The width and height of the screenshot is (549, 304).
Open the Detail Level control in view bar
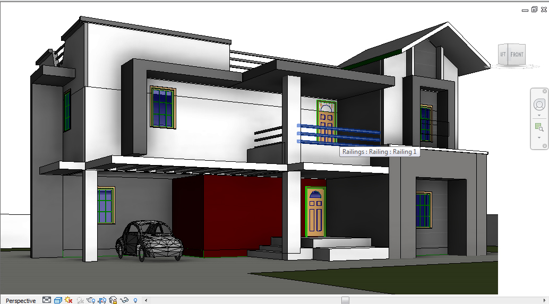point(47,300)
